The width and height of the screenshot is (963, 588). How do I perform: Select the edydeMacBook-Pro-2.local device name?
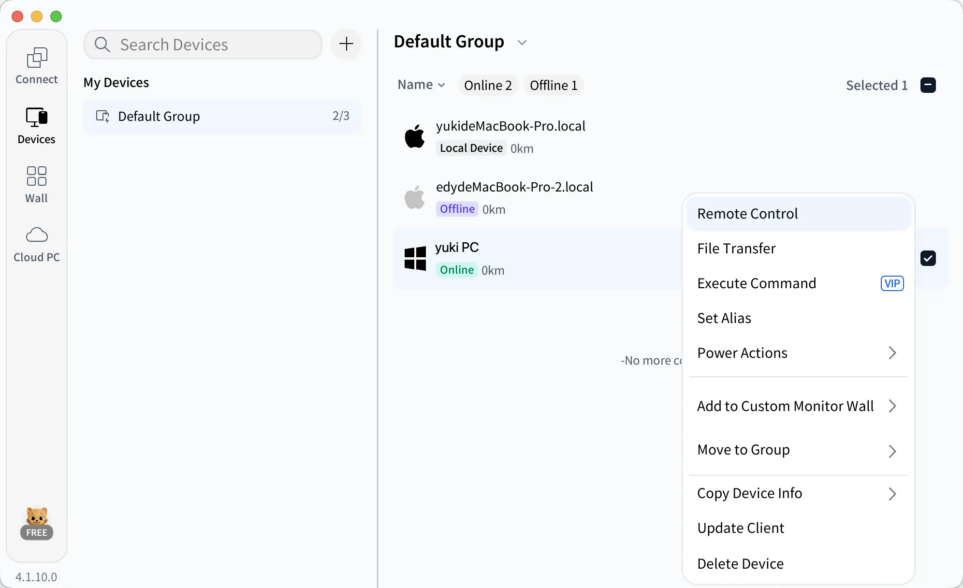[x=514, y=187]
